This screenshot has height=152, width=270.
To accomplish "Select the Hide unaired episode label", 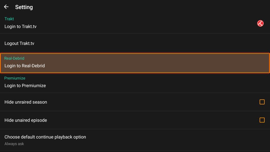I will [26, 120].
